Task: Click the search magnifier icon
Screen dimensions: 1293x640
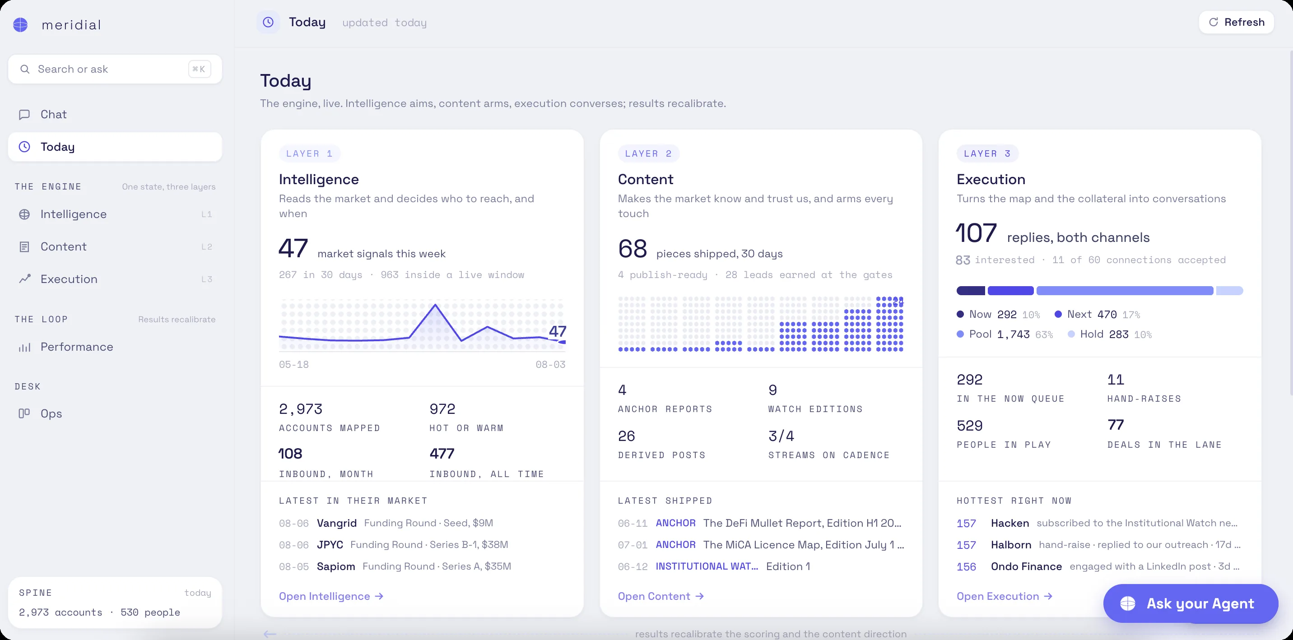Action: (24, 69)
